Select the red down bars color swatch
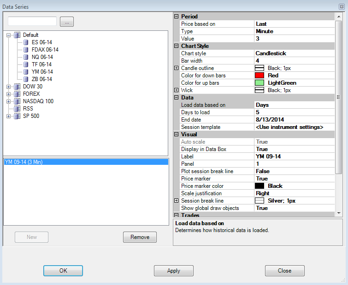Screen dimensions: 348x285 [x=260, y=76]
